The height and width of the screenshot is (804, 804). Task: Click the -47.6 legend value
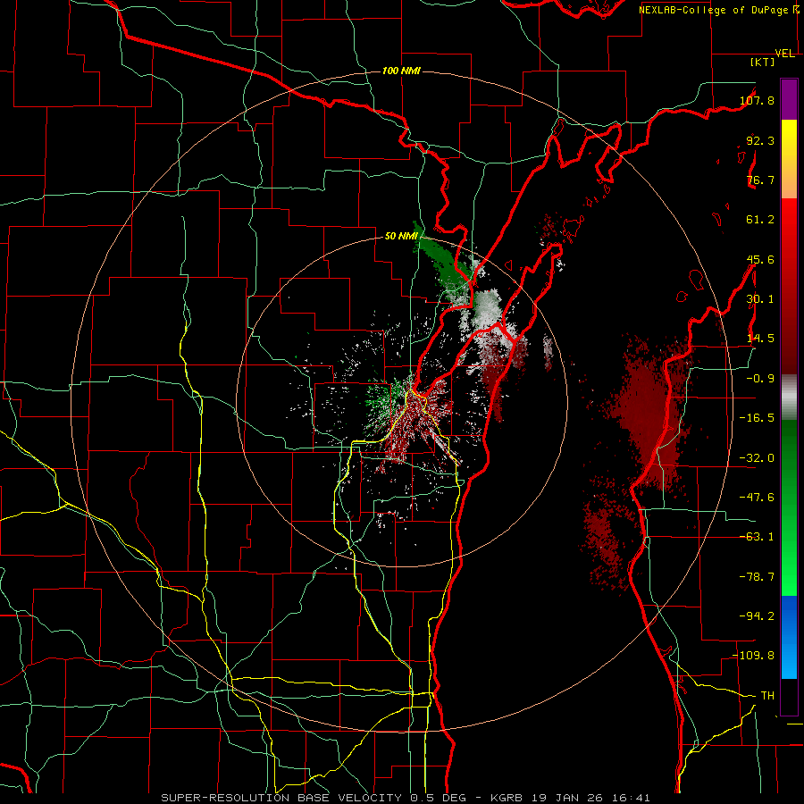point(757,498)
